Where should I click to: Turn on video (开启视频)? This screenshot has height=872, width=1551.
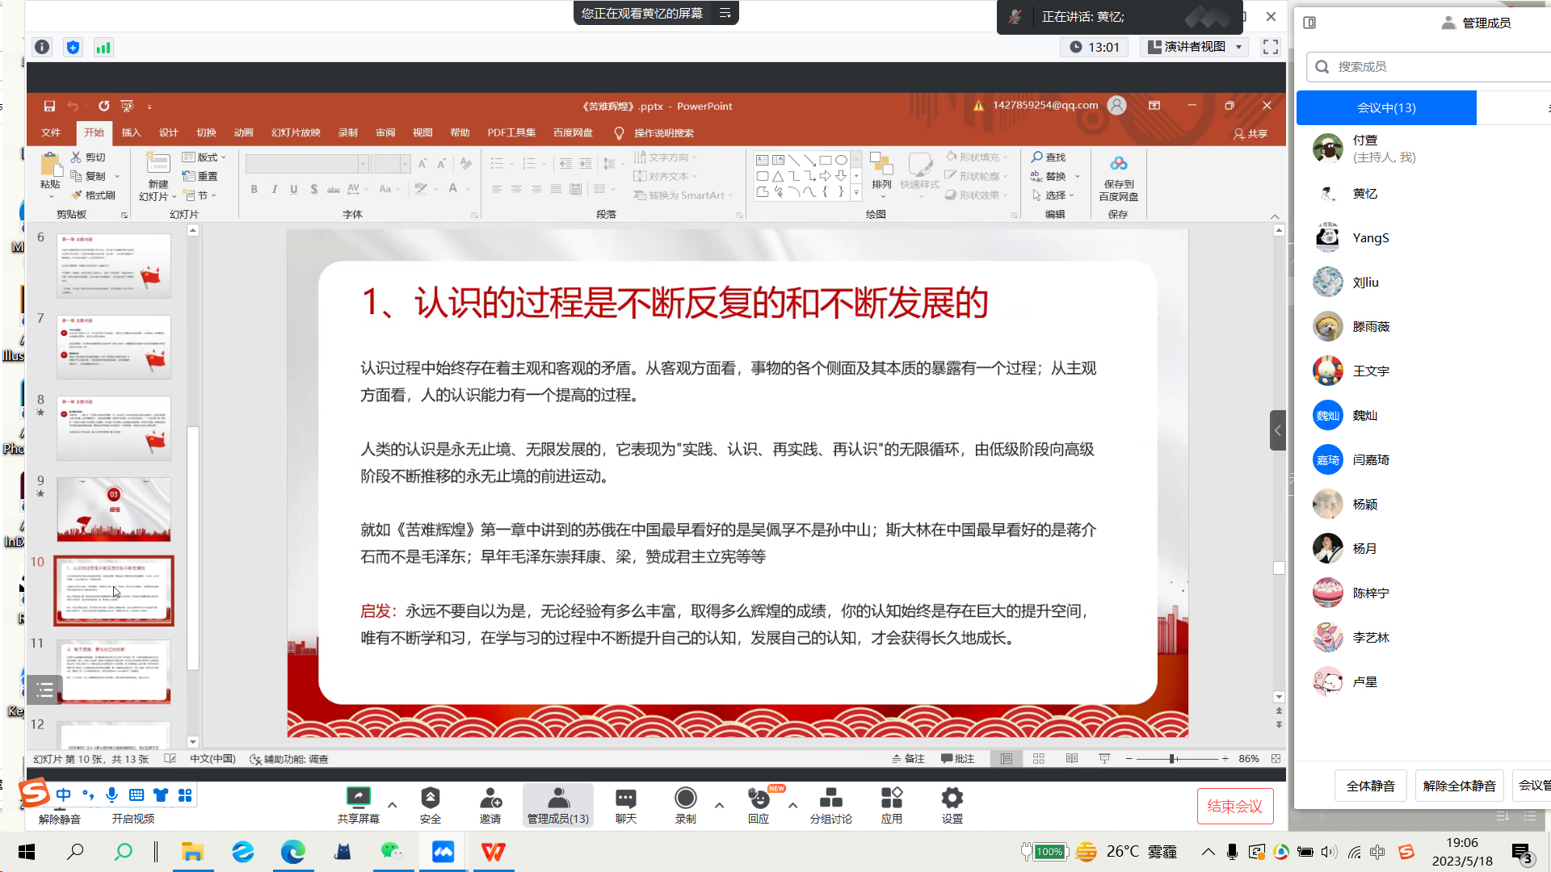tap(132, 818)
